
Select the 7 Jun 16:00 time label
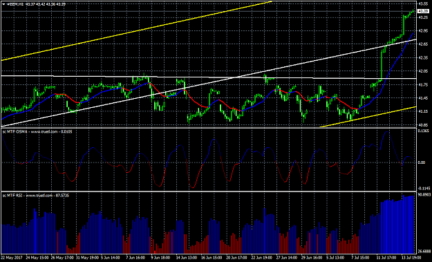135,258
